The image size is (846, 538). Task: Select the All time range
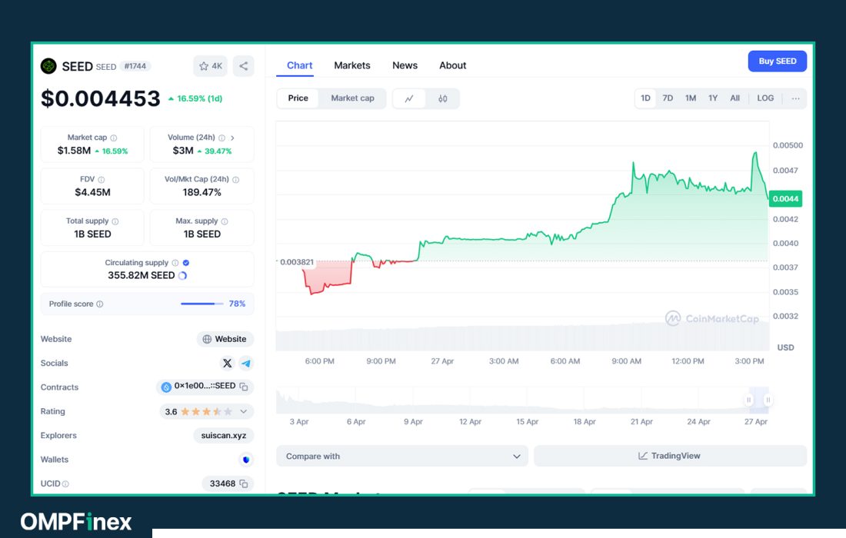tap(734, 98)
